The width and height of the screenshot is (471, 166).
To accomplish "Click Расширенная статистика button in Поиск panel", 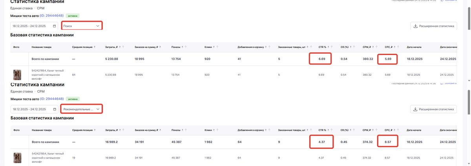I will (433, 26).
